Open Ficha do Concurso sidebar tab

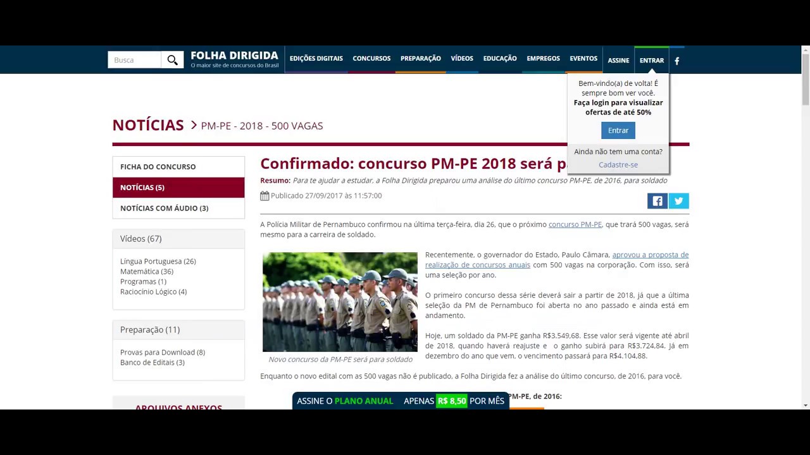point(178,167)
